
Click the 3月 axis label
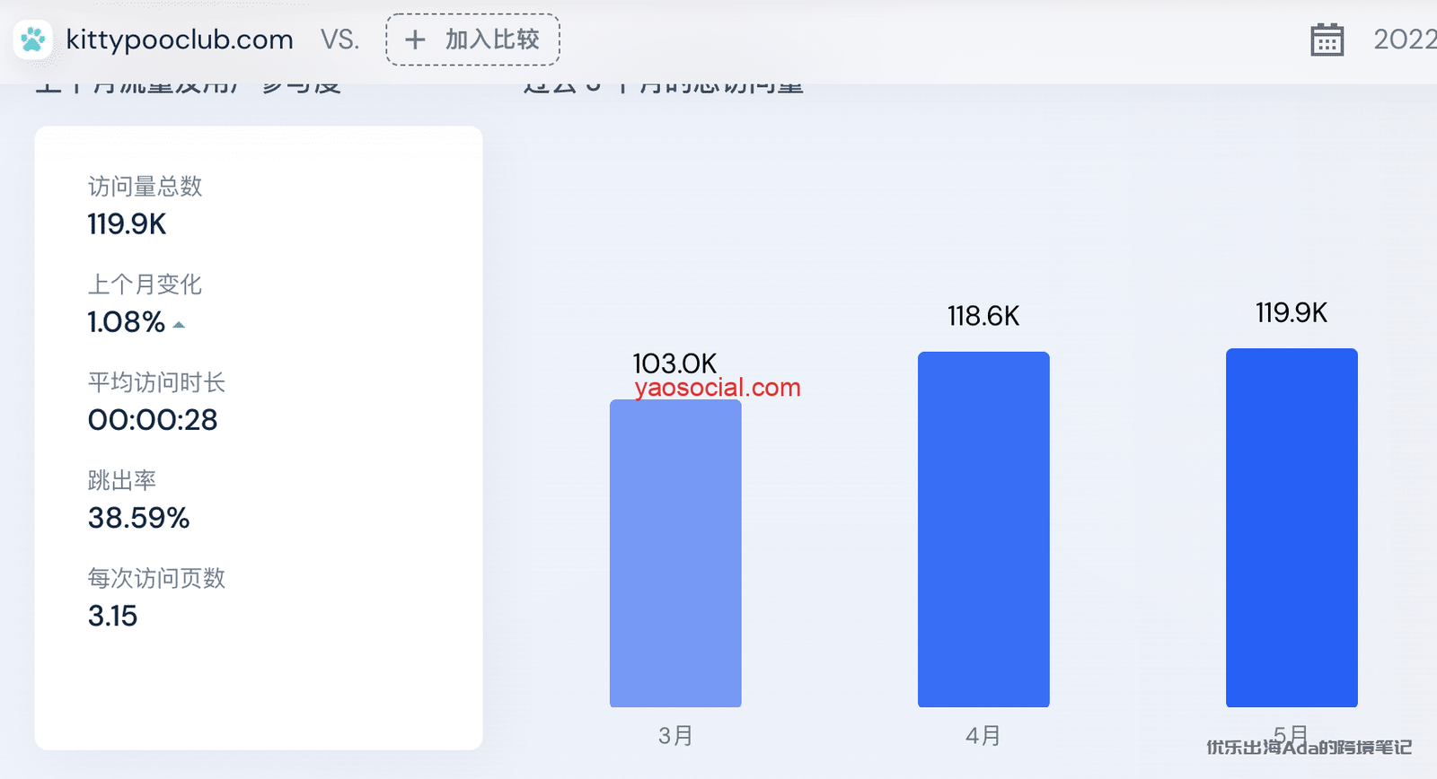[675, 736]
